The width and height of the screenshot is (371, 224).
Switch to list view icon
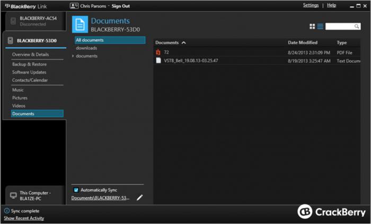(x=320, y=26)
